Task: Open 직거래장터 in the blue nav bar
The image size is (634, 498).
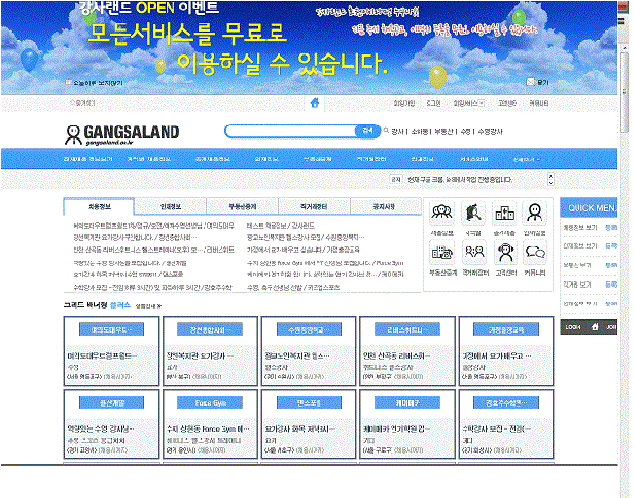Action: (x=372, y=160)
